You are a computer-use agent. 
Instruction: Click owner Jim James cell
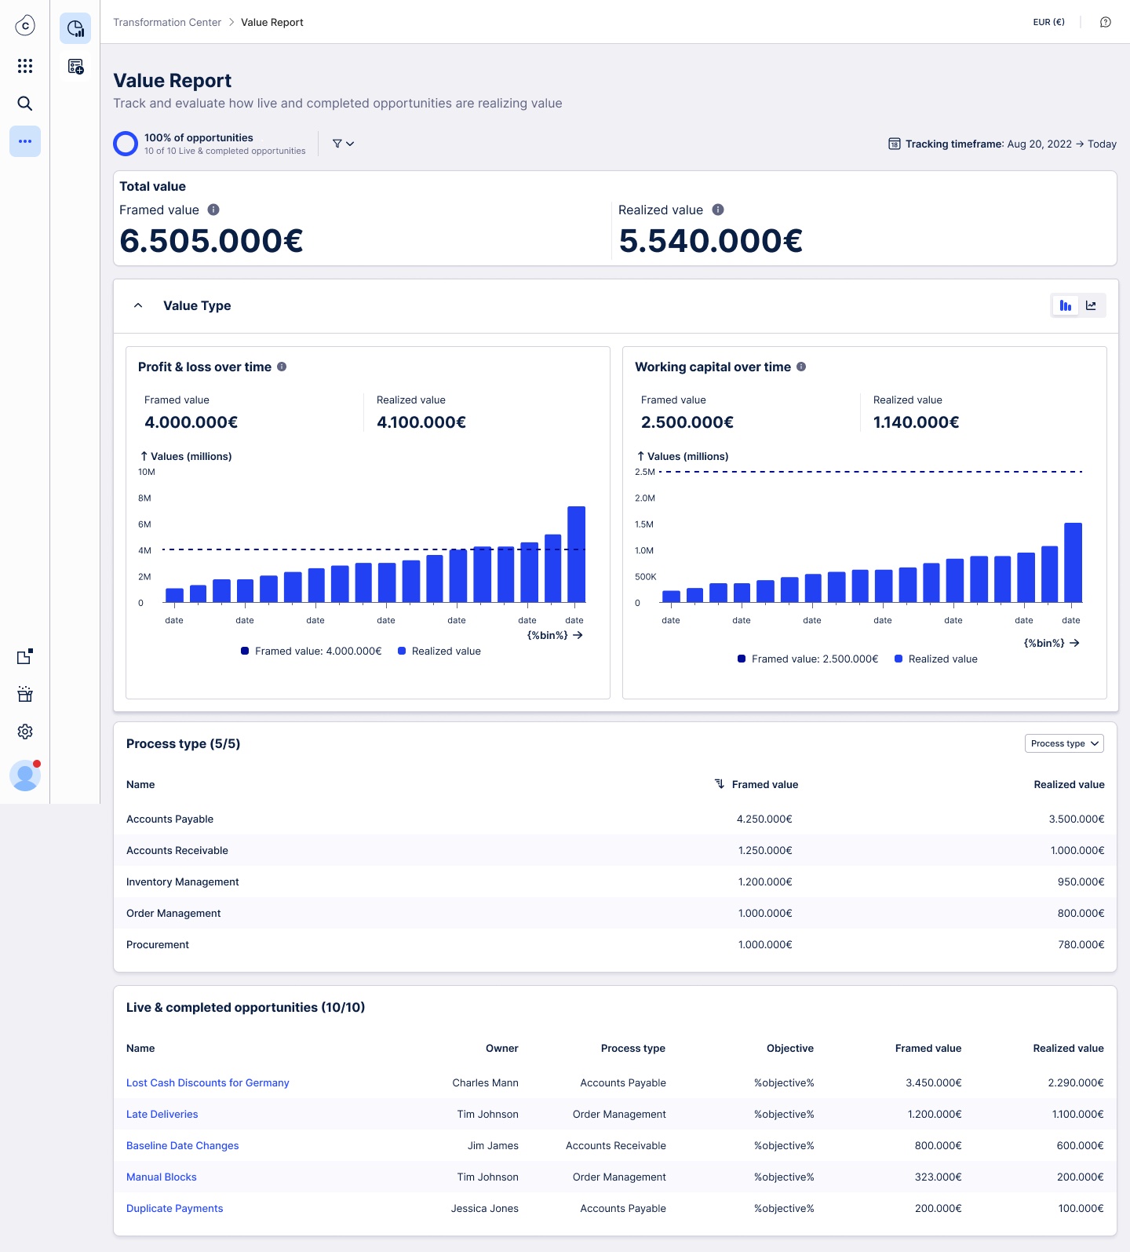coord(493,1145)
